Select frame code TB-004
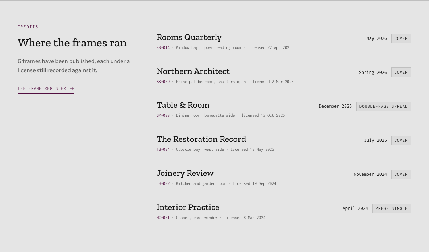This screenshot has width=429, height=252. pos(163,149)
